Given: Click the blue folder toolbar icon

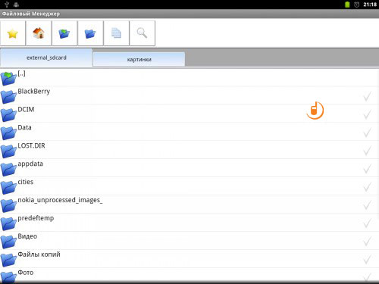Looking at the screenshot, I should pos(90,33).
